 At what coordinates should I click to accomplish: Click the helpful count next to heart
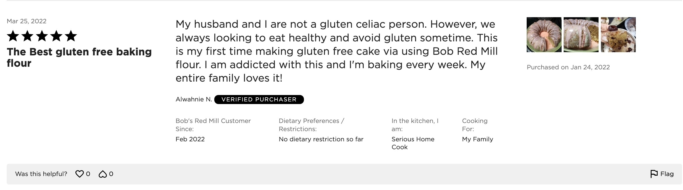click(x=88, y=174)
